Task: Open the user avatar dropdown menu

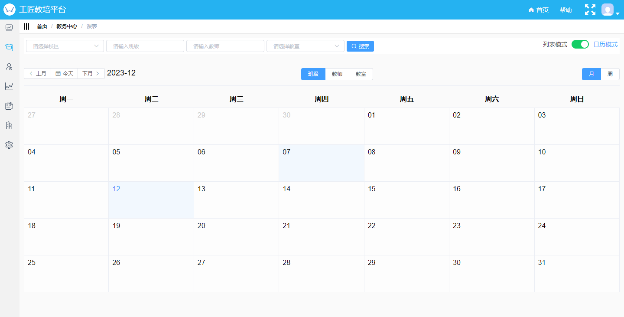Action: (610, 10)
